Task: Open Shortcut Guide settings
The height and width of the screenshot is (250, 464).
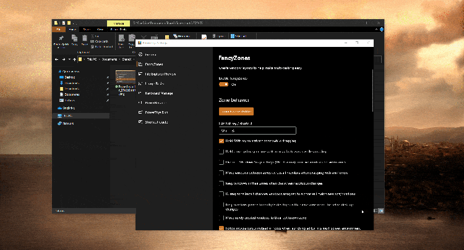Action: click(157, 122)
